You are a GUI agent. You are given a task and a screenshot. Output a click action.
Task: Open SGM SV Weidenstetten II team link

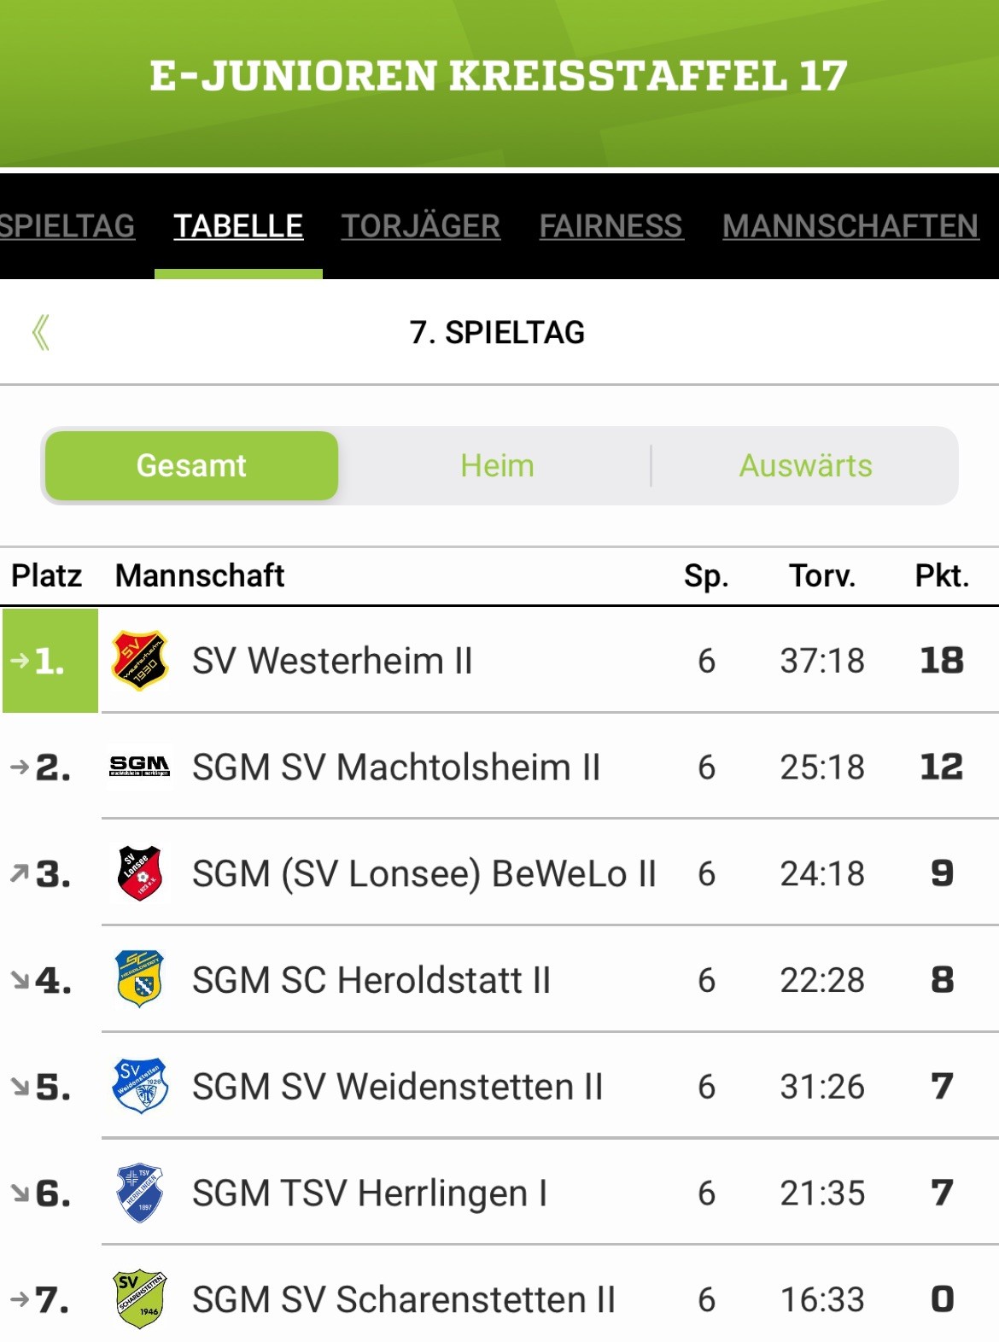[x=398, y=1087]
